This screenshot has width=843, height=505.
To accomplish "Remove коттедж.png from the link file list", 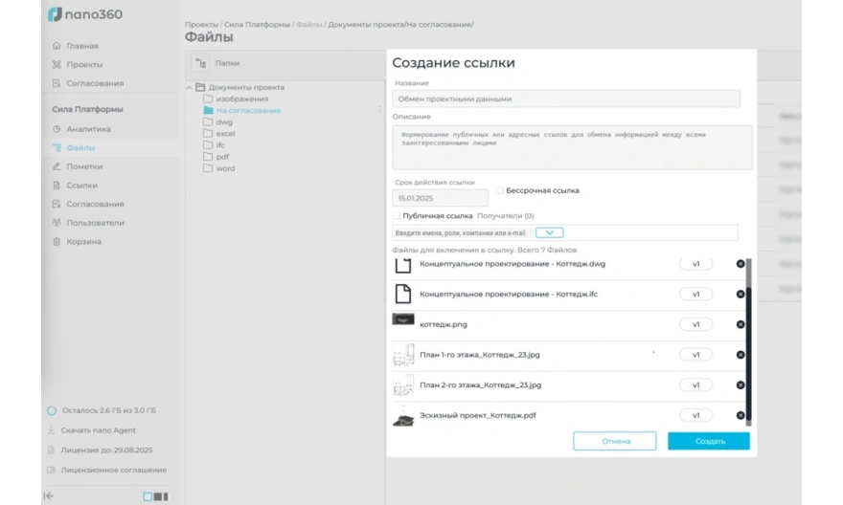I will click(740, 324).
